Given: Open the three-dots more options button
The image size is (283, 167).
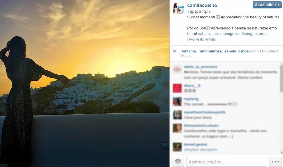Looking at the screenshot, I should point(275,162).
